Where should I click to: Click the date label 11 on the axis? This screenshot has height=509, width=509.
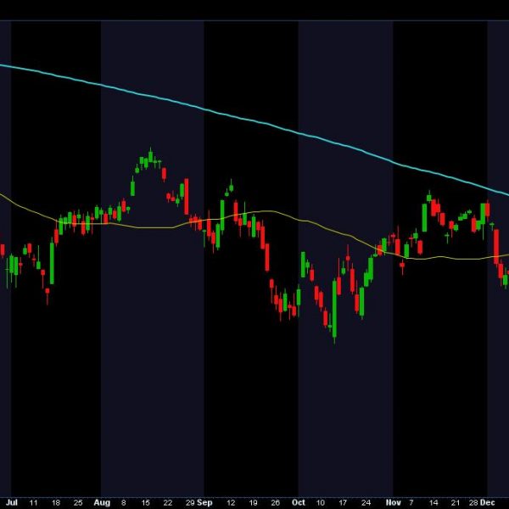(x=33, y=503)
